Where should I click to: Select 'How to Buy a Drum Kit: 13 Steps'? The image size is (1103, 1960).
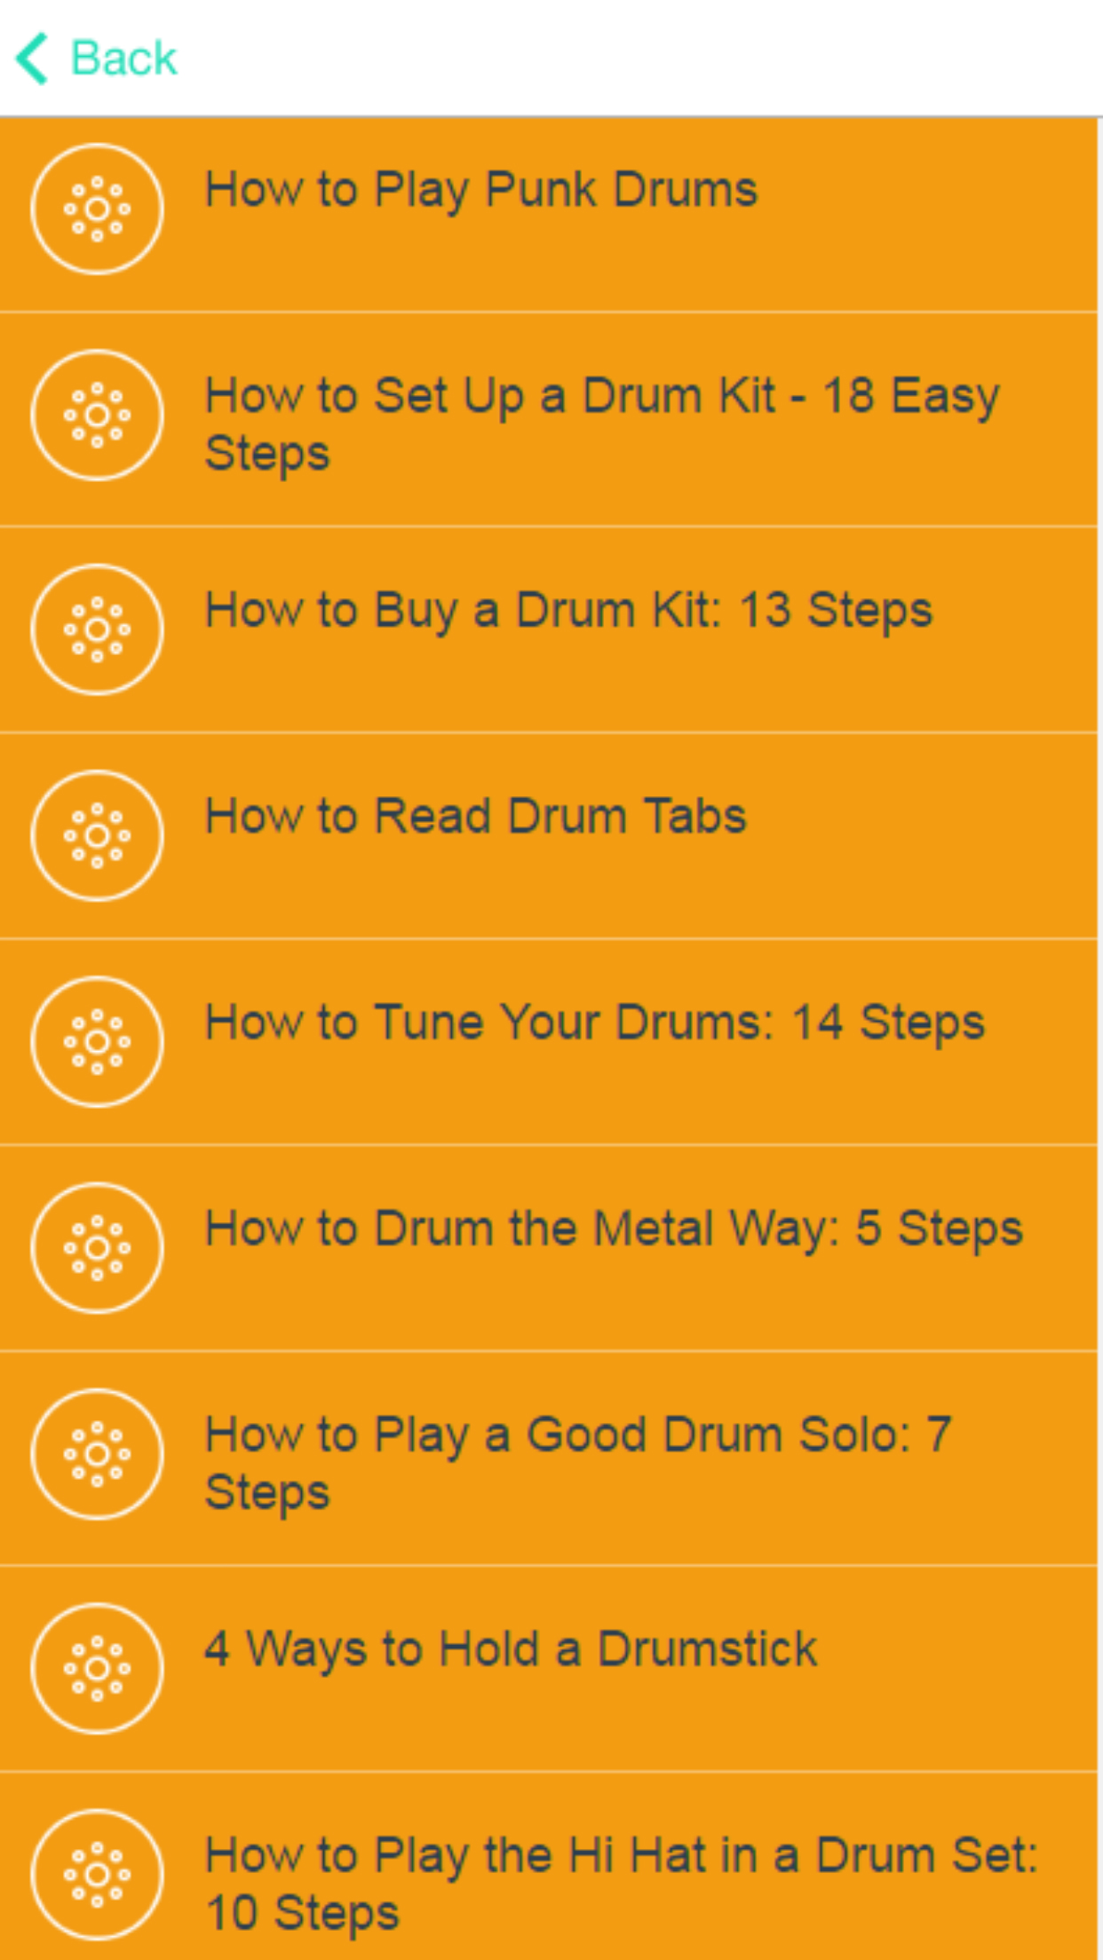coord(568,611)
